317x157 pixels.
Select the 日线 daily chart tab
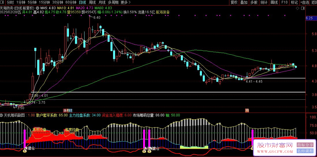coord(82,3)
